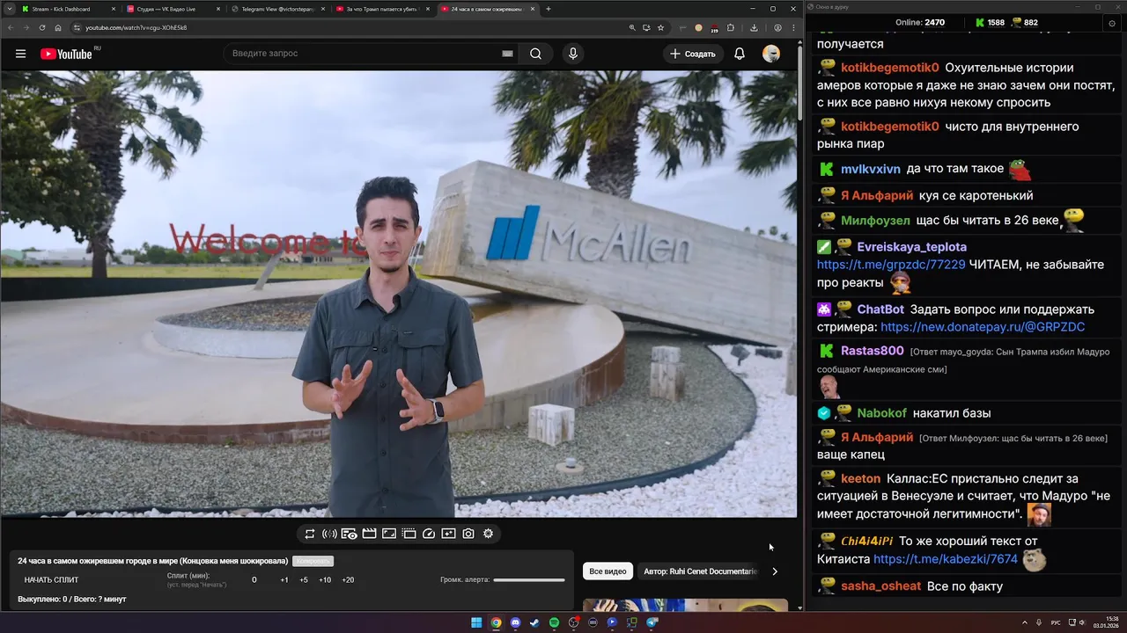1127x633 pixels.
Task: Open the browser downloads icon
Action: click(x=754, y=27)
